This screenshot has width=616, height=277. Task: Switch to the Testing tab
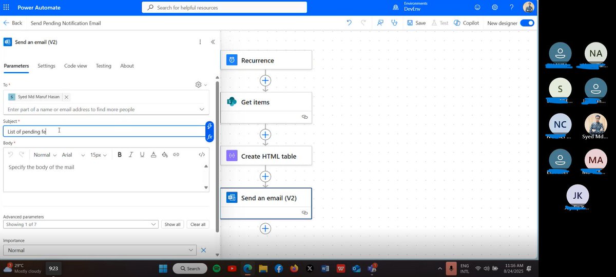[103, 66]
